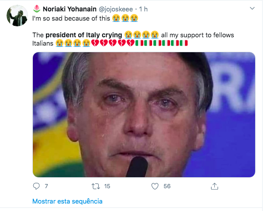
Task: Click the row of Italian flag emojis
Action: 162,43
